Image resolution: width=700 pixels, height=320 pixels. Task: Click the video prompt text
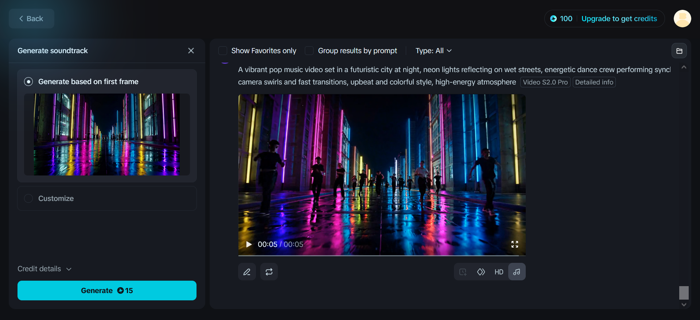pos(454,76)
